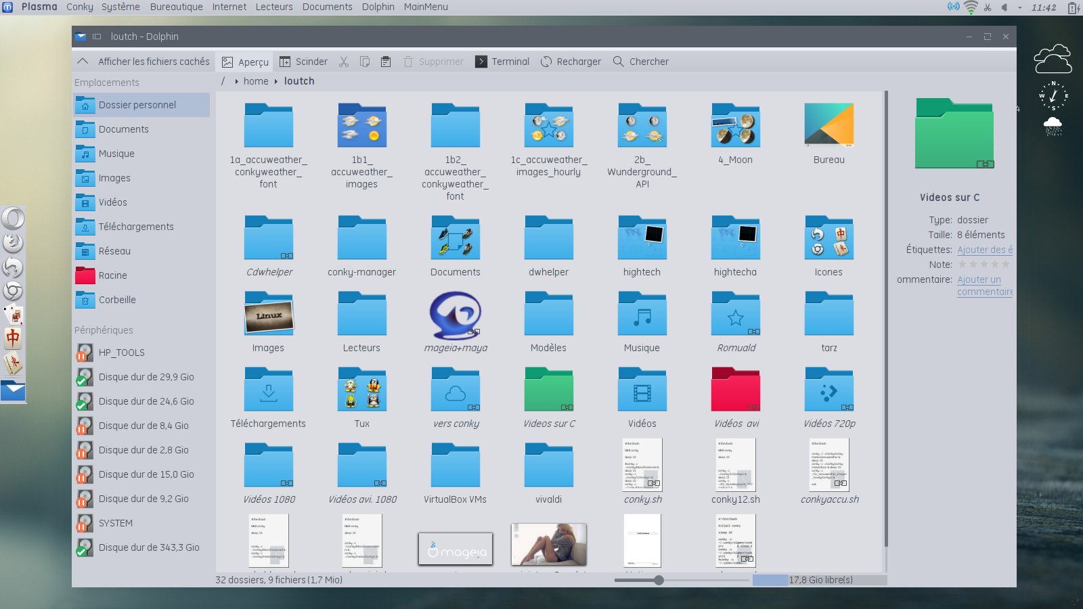1083x609 pixels.
Task: Select 4_Moon folder icon
Action: pos(736,125)
